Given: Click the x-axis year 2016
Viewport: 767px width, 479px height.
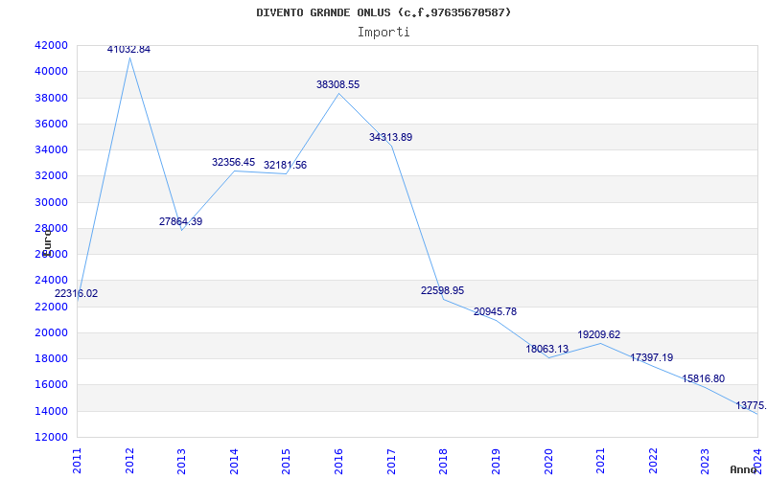Looking at the screenshot, I should pyautogui.click(x=338, y=461).
